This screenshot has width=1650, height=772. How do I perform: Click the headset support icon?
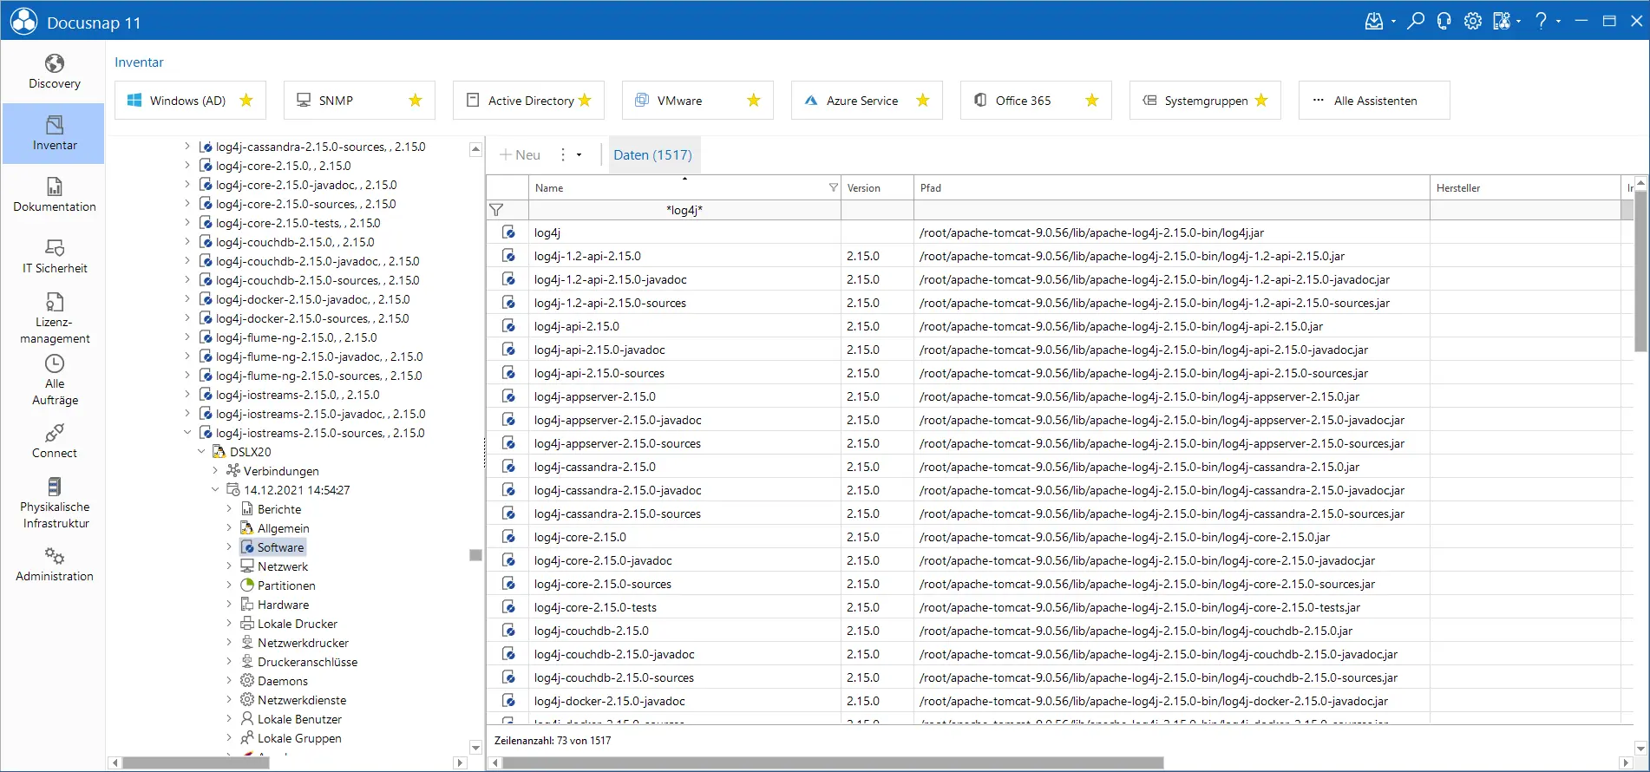[1444, 21]
